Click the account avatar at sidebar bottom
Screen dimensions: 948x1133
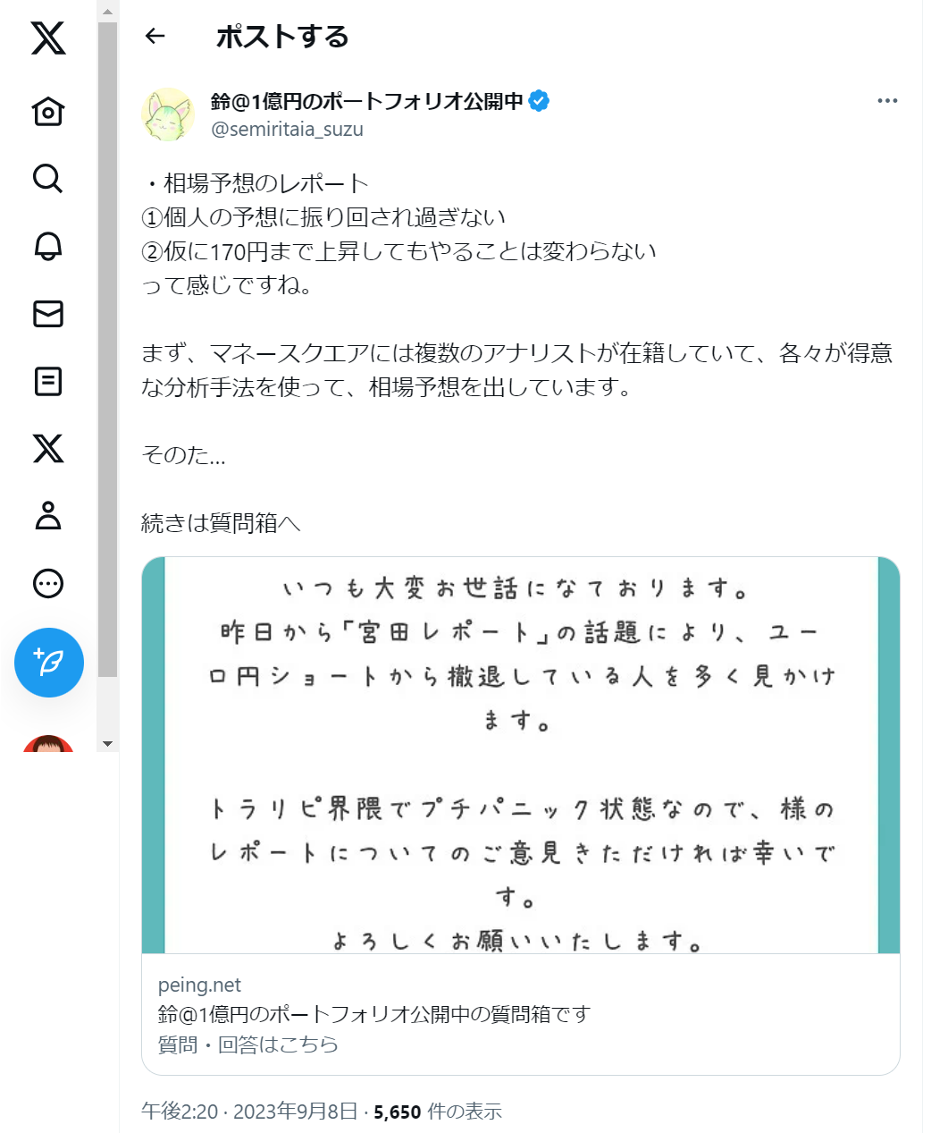[48, 743]
